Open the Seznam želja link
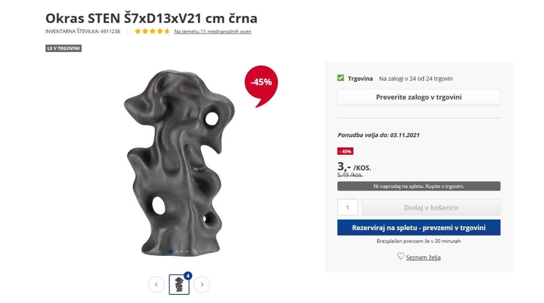The width and height of the screenshot is (544, 303). [423, 257]
